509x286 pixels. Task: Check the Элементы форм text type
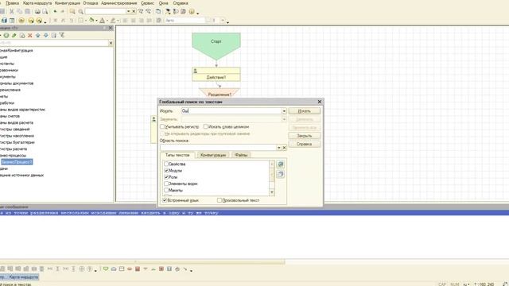[x=166, y=184]
